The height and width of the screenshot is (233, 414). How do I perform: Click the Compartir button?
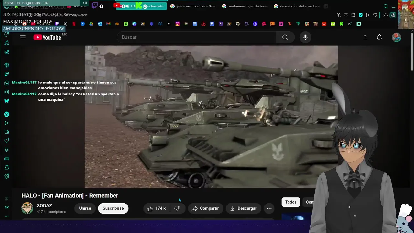point(205,208)
